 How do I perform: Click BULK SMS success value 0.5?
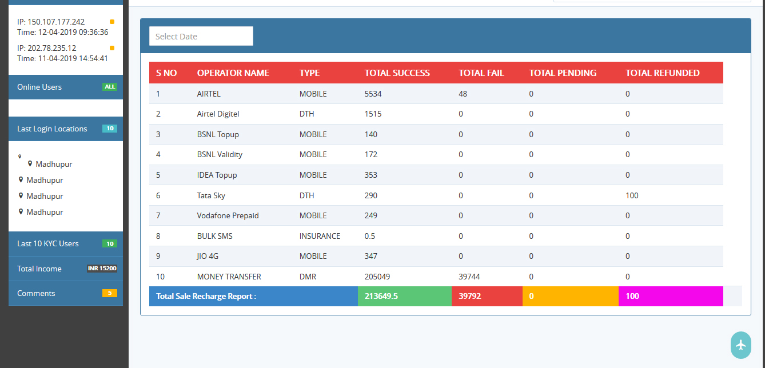tap(370, 236)
